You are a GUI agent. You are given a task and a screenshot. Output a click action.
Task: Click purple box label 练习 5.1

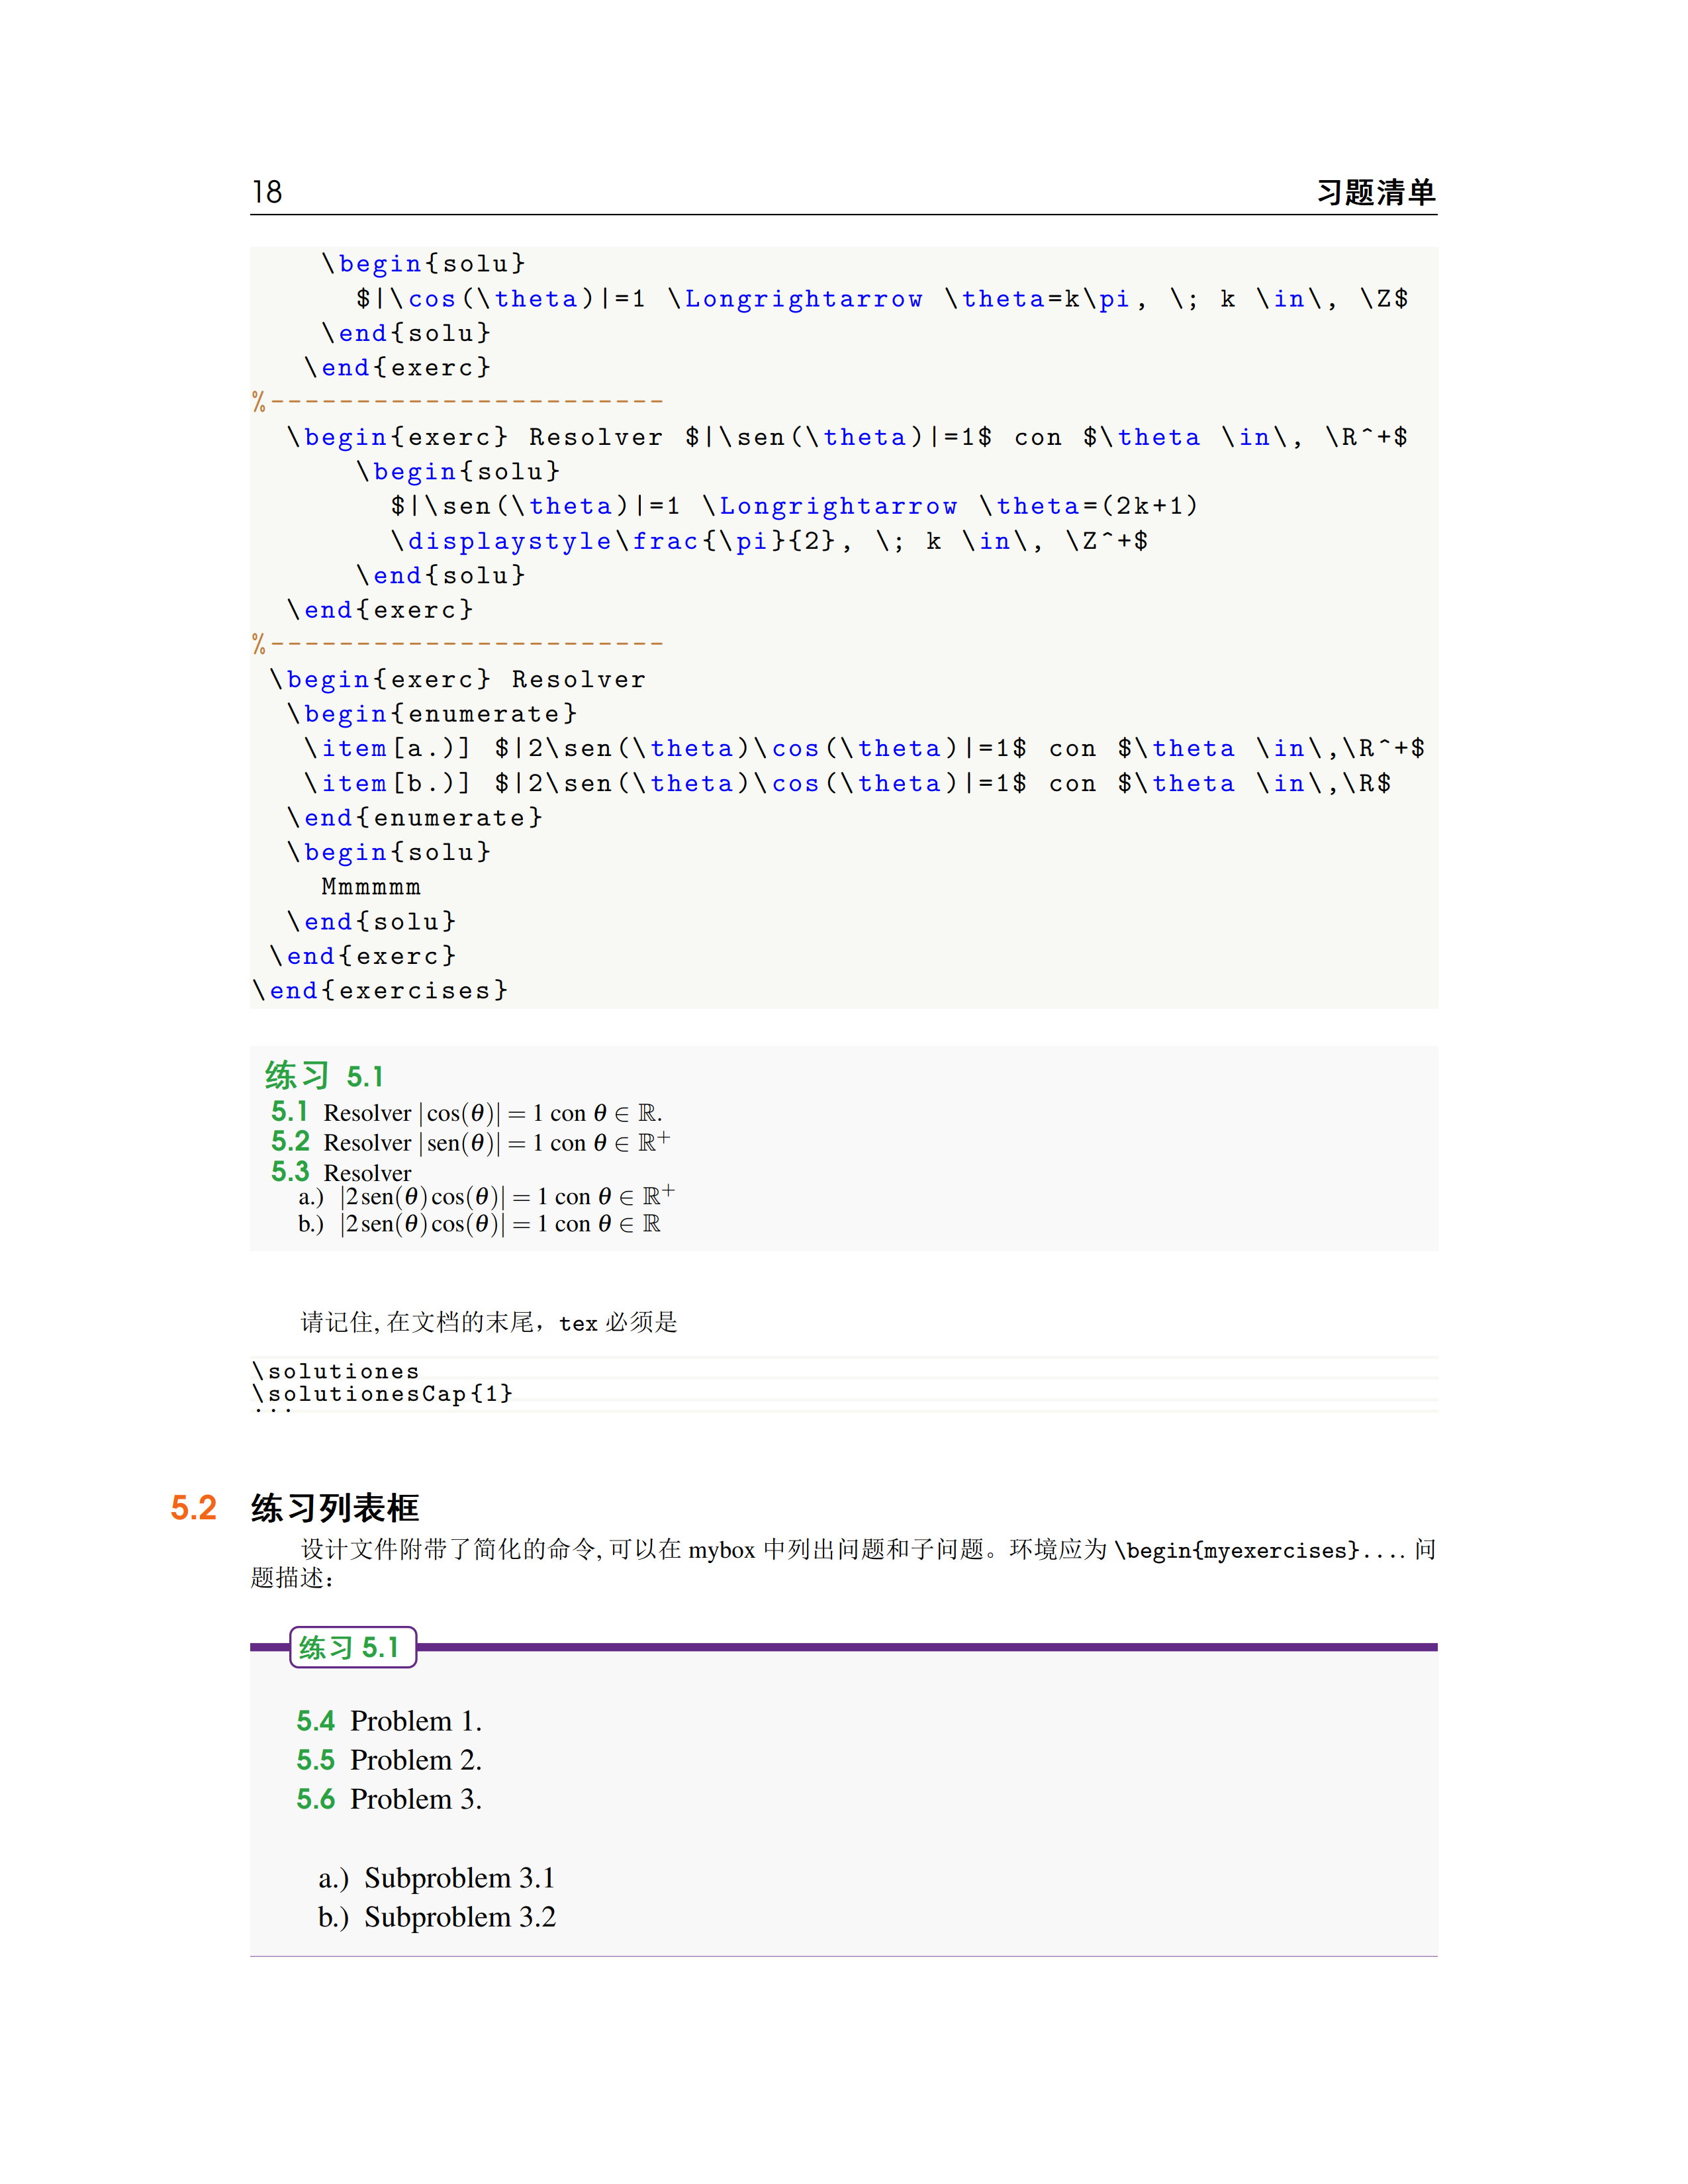[353, 1647]
